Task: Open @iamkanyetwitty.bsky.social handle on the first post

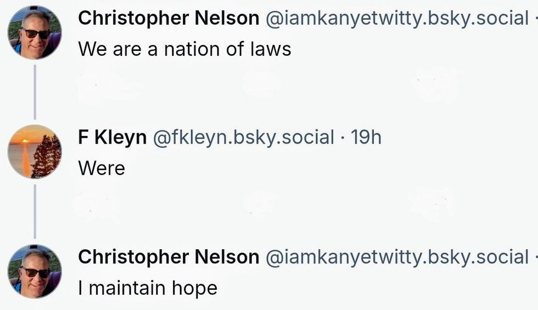Action: pyautogui.click(x=396, y=18)
